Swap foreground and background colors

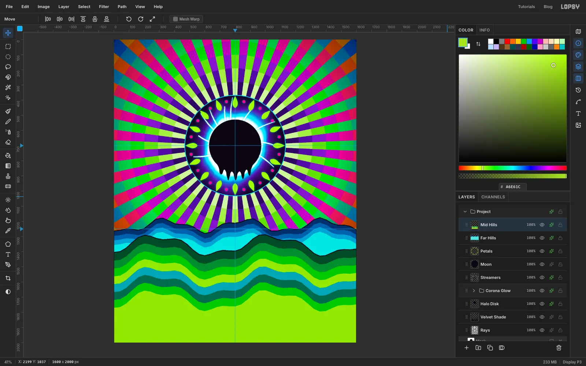(x=478, y=44)
